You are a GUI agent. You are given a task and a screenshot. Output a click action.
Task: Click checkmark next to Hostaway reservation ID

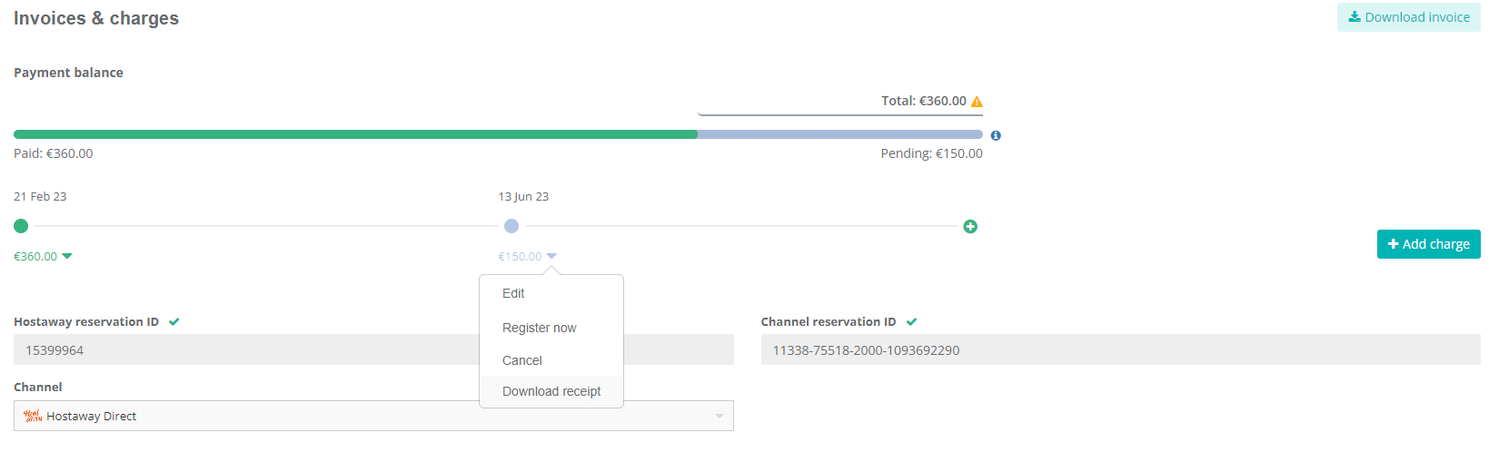[x=174, y=321]
